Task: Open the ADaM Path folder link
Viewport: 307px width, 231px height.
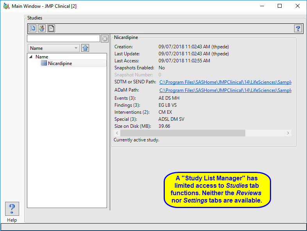Action: pos(225,90)
